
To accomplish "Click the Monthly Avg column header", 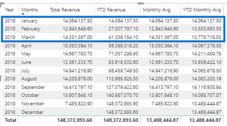I will tap(156, 10).
